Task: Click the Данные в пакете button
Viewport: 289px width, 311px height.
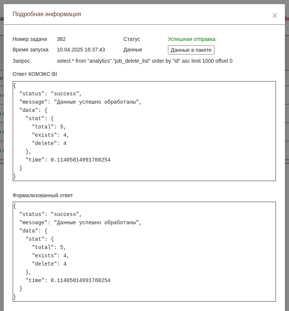Action: pyautogui.click(x=191, y=50)
